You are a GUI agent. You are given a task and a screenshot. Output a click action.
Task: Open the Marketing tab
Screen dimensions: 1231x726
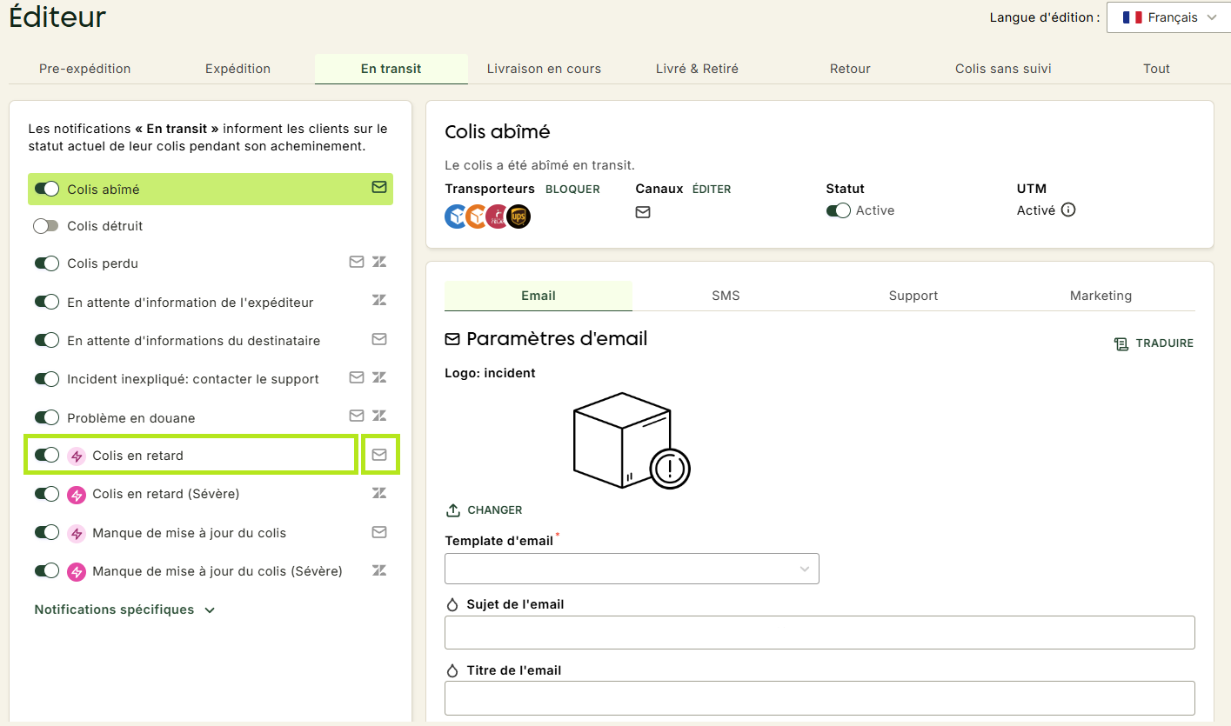click(1101, 296)
